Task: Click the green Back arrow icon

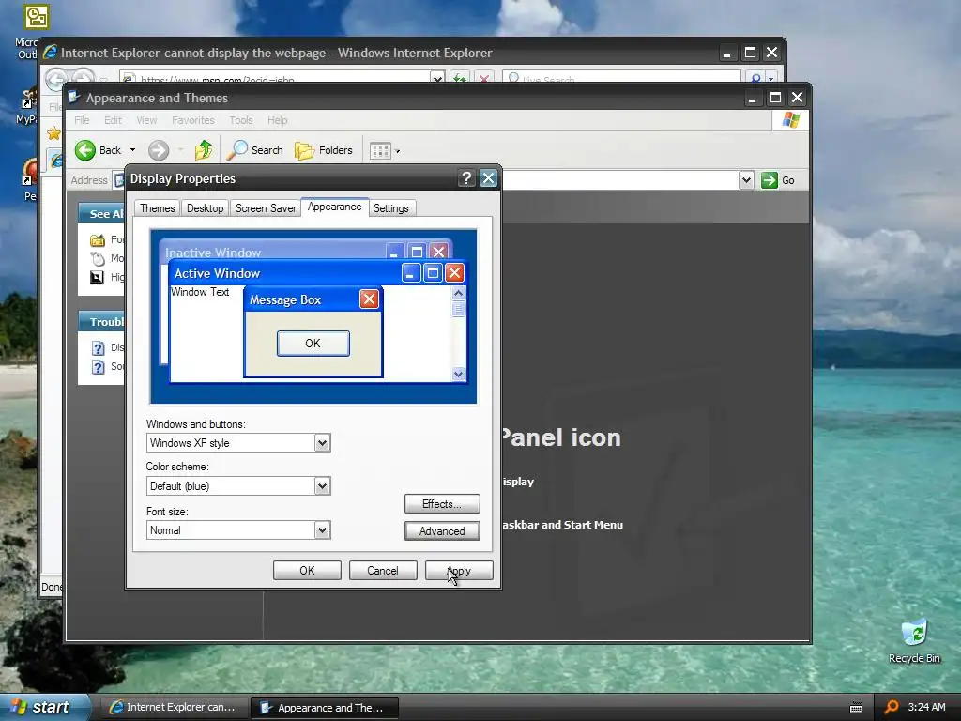Action: click(x=85, y=150)
